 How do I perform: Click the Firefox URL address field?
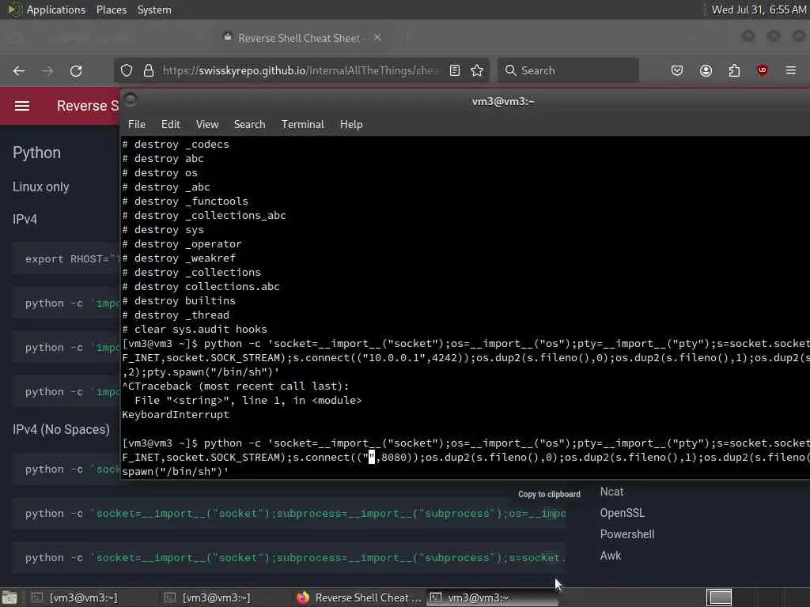[x=300, y=70]
